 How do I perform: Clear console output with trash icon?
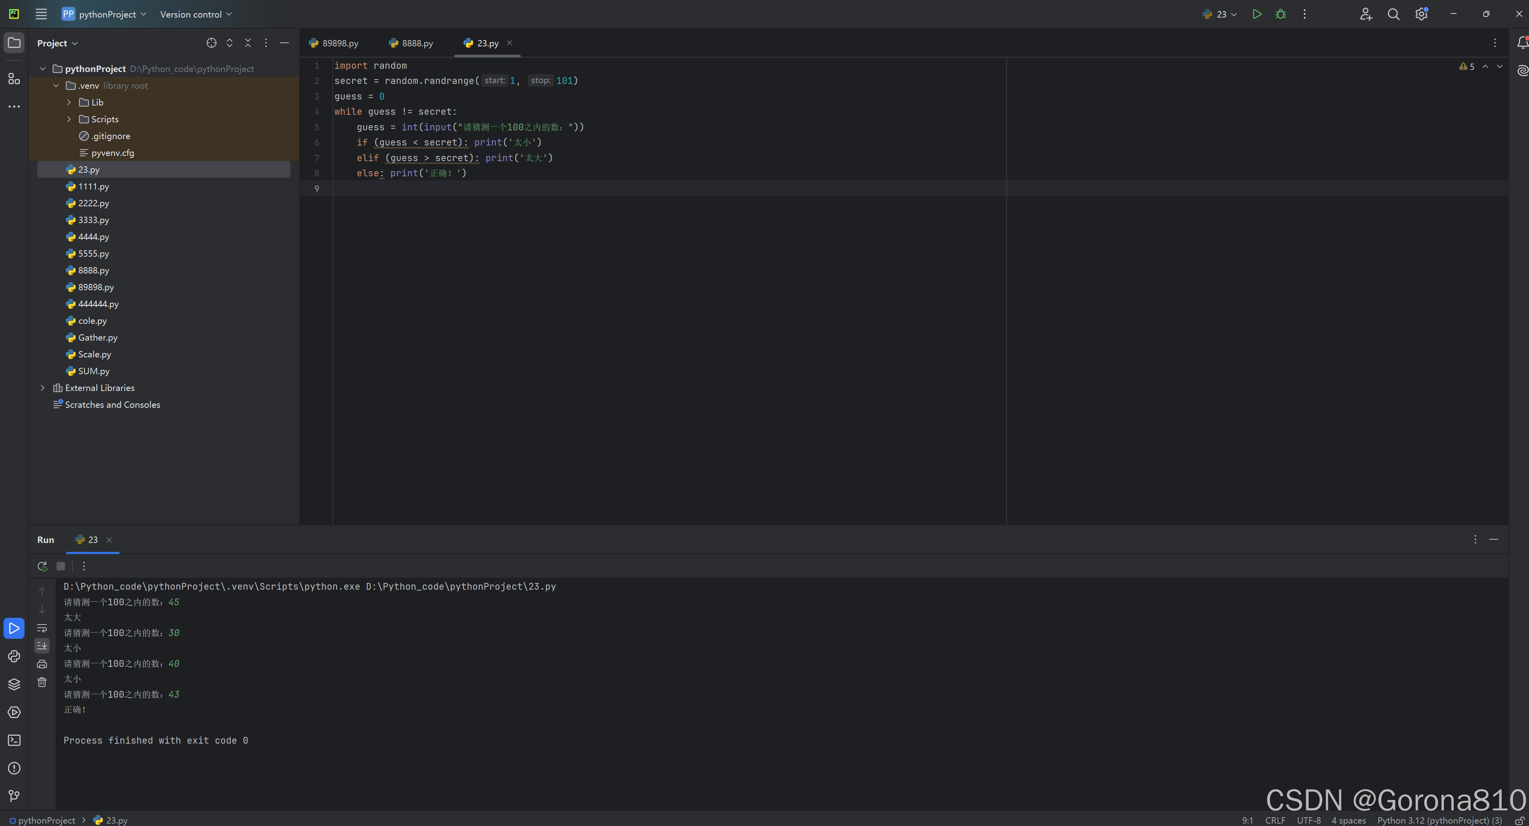(x=42, y=682)
